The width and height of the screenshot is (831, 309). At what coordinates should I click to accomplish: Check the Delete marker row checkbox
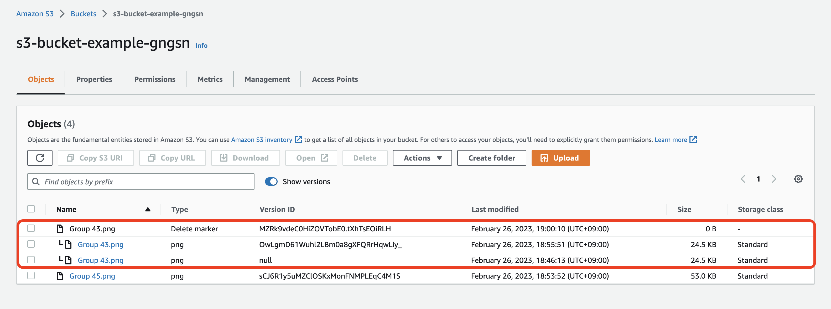(31, 228)
